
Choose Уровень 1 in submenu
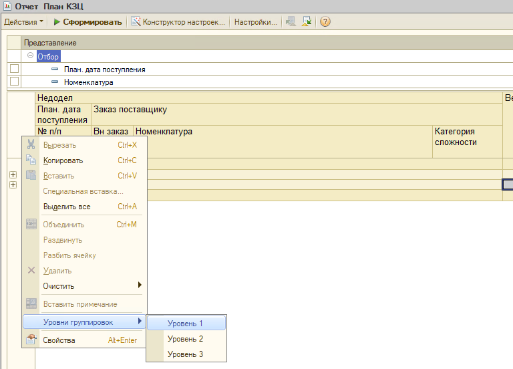186,323
